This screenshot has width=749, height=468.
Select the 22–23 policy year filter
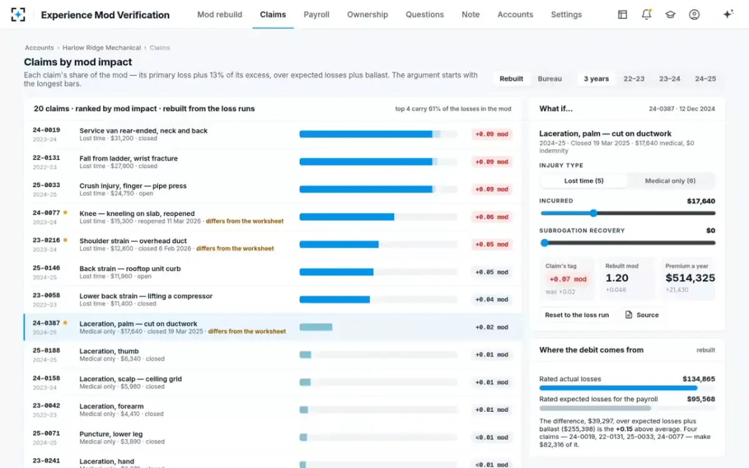pyautogui.click(x=634, y=79)
